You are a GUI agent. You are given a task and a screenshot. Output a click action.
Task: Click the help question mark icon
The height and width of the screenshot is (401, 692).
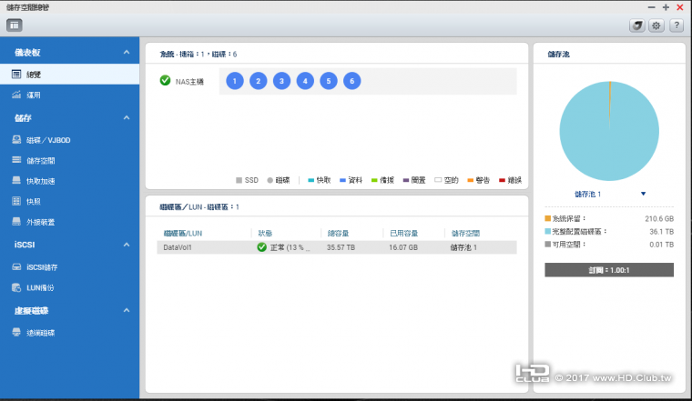click(676, 25)
